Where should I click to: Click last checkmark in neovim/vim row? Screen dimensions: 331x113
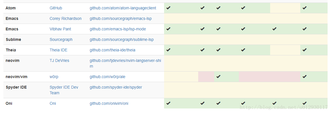click(x=304, y=77)
